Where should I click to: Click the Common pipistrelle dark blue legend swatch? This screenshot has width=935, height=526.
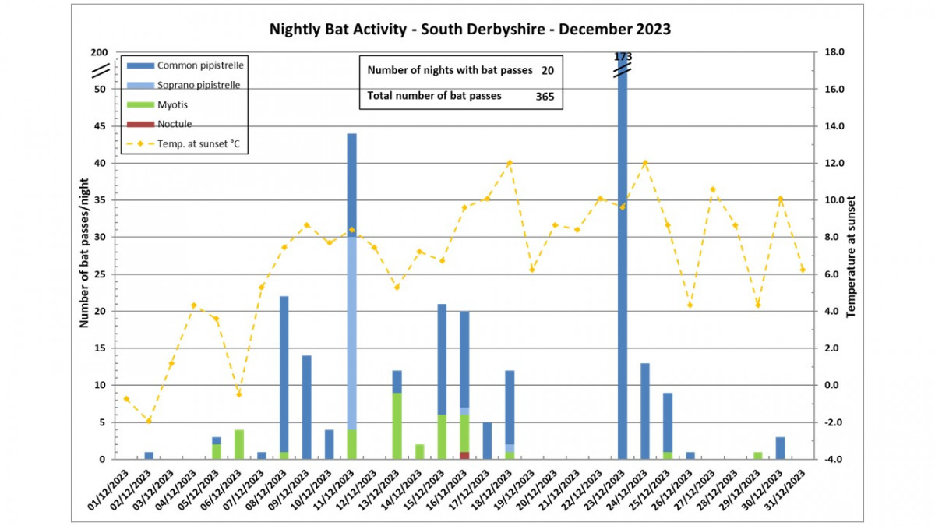(x=139, y=65)
